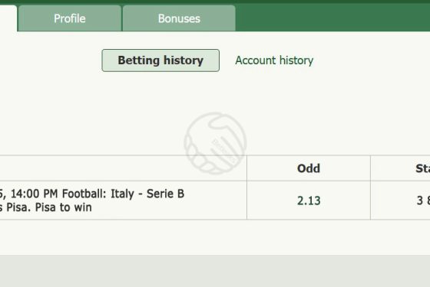The image size is (430, 287).
Task: Select the active white tab at left edge
Action: [x=8, y=18]
